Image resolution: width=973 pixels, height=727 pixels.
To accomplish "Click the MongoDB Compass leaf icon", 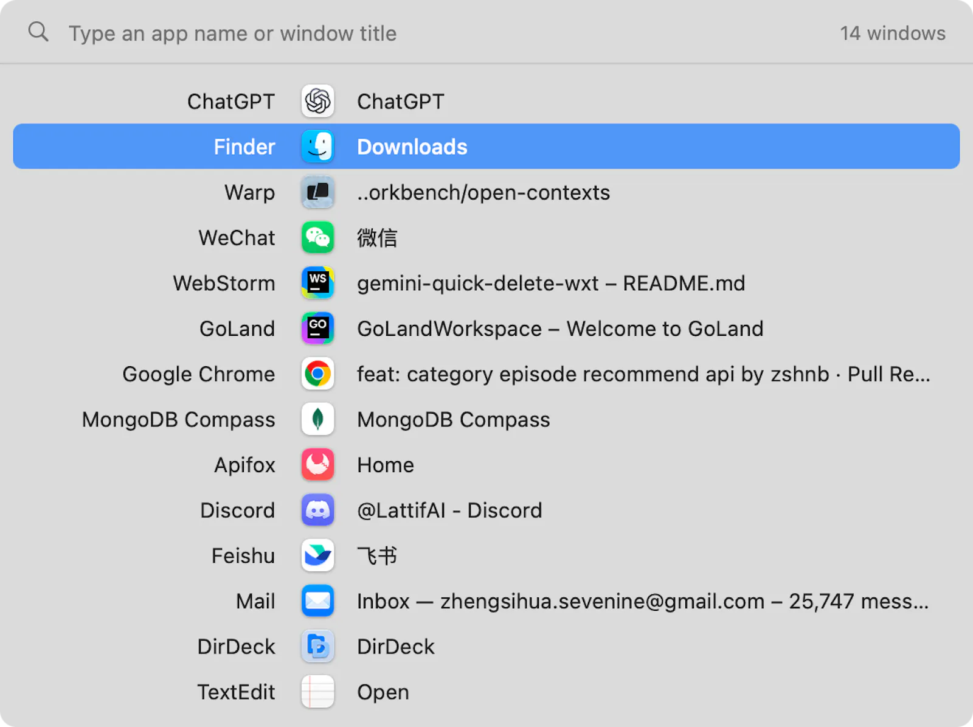I will click(317, 419).
